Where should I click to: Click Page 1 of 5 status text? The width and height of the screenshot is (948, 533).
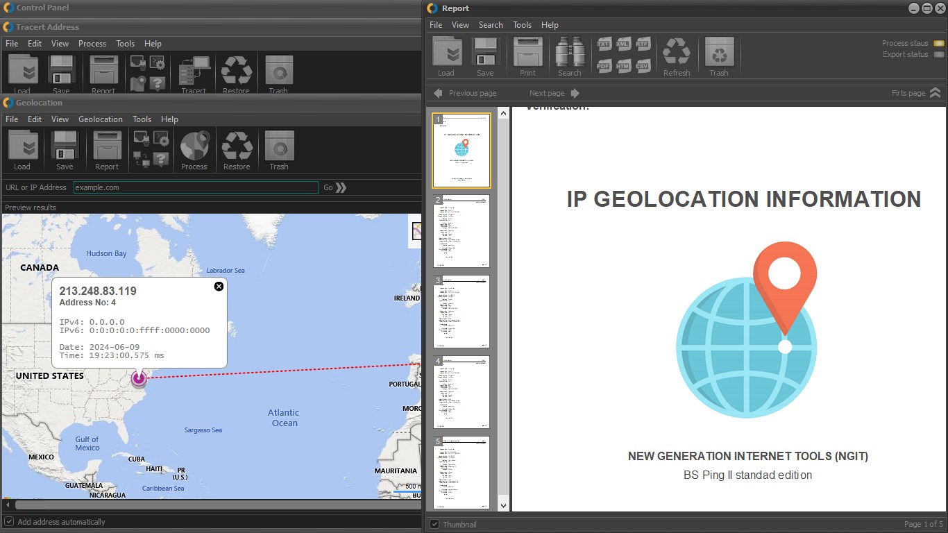click(x=924, y=524)
